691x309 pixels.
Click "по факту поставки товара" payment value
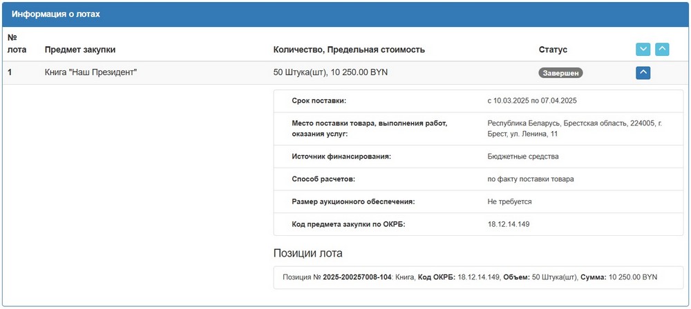[x=530, y=179]
